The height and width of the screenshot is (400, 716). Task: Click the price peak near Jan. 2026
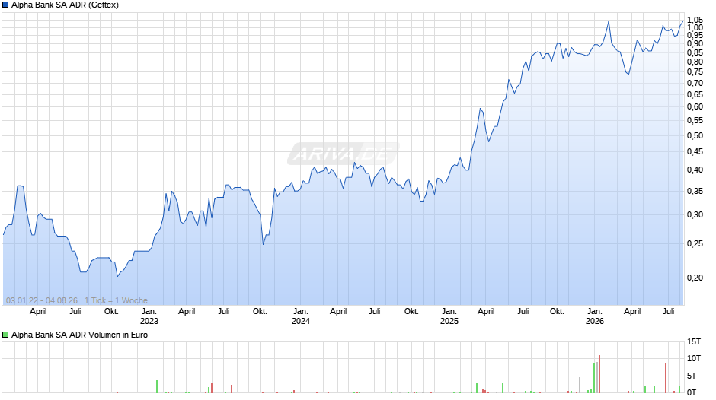(609, 21)
